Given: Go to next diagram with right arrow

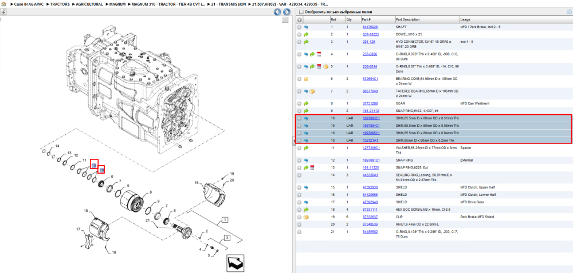Looking at the screenshot, I should point(287,12).
